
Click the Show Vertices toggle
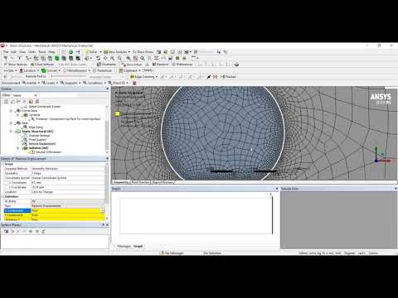(x=16, y=65)
